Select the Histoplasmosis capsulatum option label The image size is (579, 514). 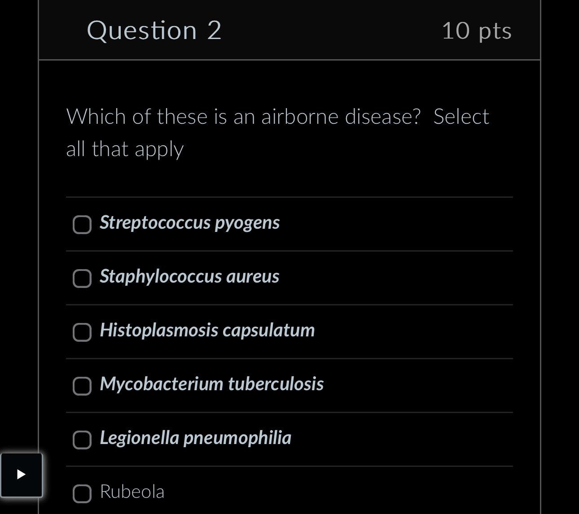coord(207,330)
